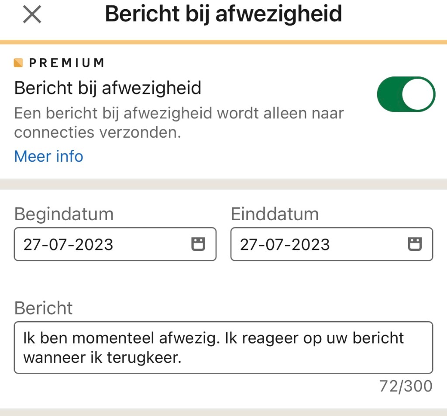Click the setting name beside the green switch

tap(108, 88)
